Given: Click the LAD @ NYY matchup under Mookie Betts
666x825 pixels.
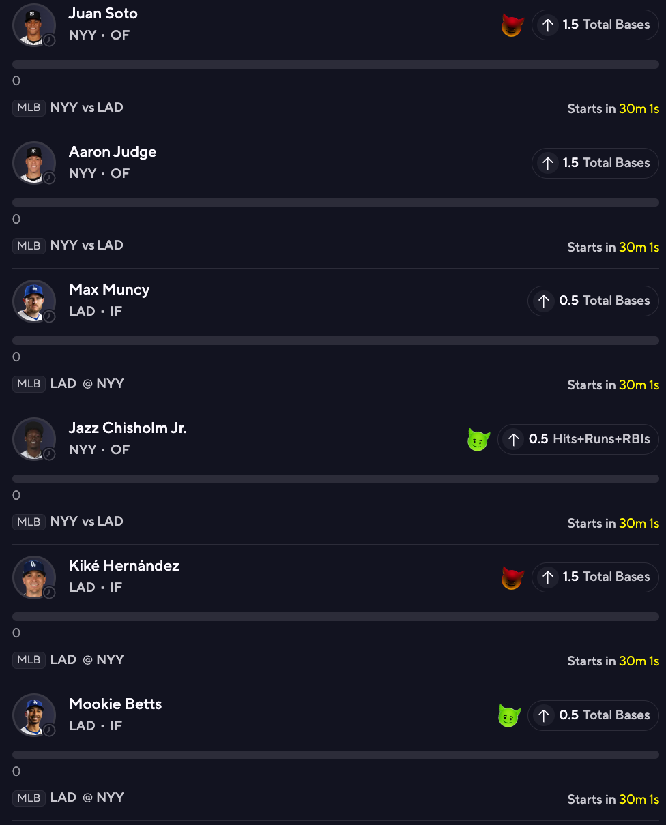Looking at the screenshot, I should [x=87, y=798].
